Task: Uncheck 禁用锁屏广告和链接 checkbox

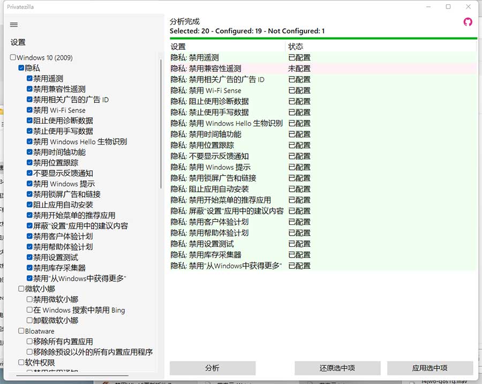Action: click(x=29, y=194)
